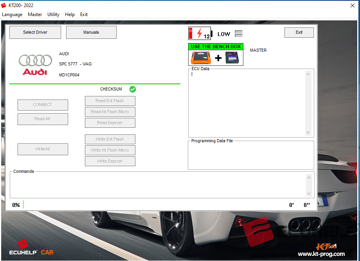The width and height of the screenshot is (360, 261).
Task: Click the Exit button near MASTER label
Action: [x=299, y=33]
